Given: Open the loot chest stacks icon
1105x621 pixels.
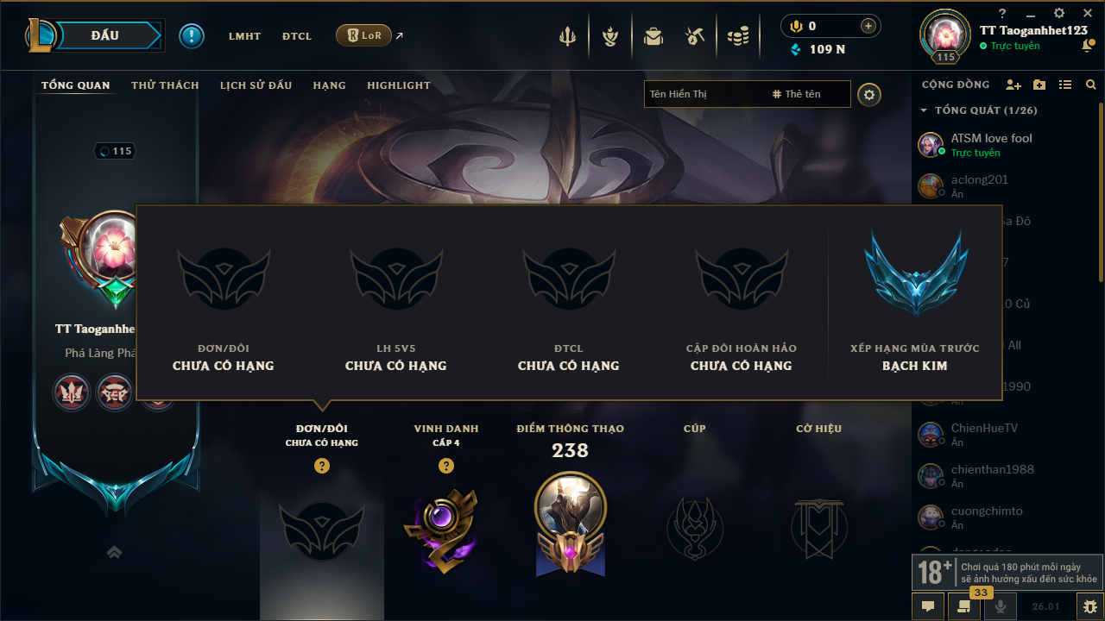Looking at the screenshot, I should [738, 36].
